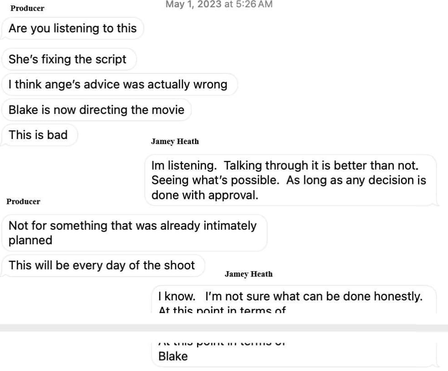
Task: Click the message about ange's advice
Action: 118,84
